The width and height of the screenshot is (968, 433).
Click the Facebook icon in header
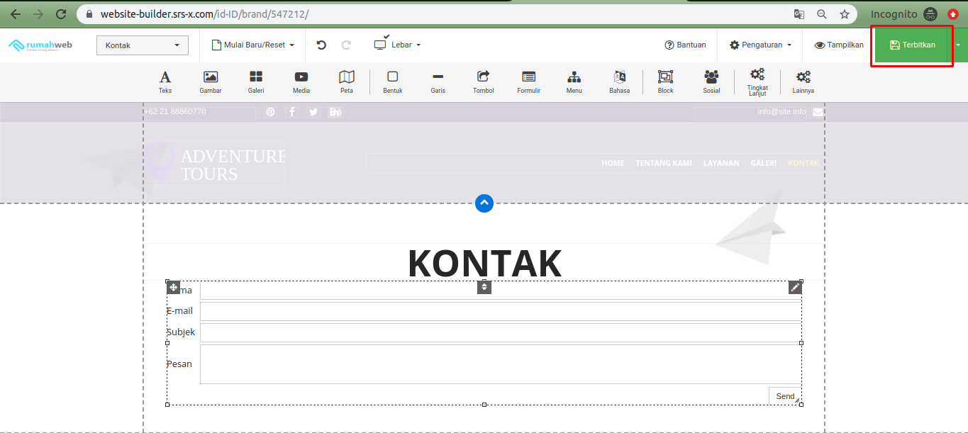pyautogui.click(x=292, y=112)
